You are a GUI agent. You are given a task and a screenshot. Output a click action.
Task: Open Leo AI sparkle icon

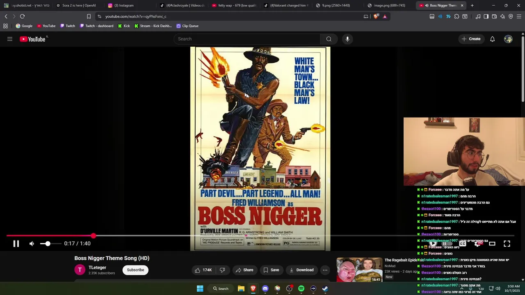coord(502,16)
